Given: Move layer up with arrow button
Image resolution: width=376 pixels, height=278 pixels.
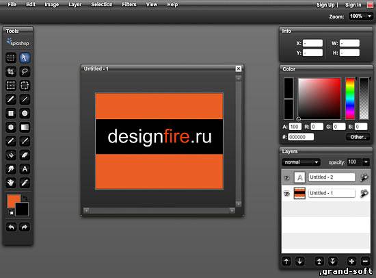Looking at the screenshot, I should point(286,261).
